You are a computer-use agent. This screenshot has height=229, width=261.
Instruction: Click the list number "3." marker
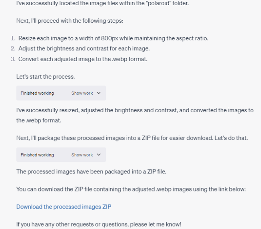tap(13, 59)
